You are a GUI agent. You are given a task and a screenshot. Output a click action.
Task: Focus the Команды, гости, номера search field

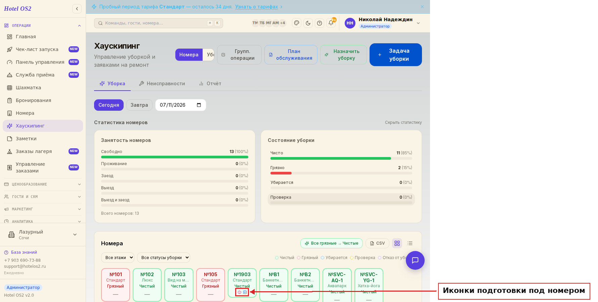159,23
